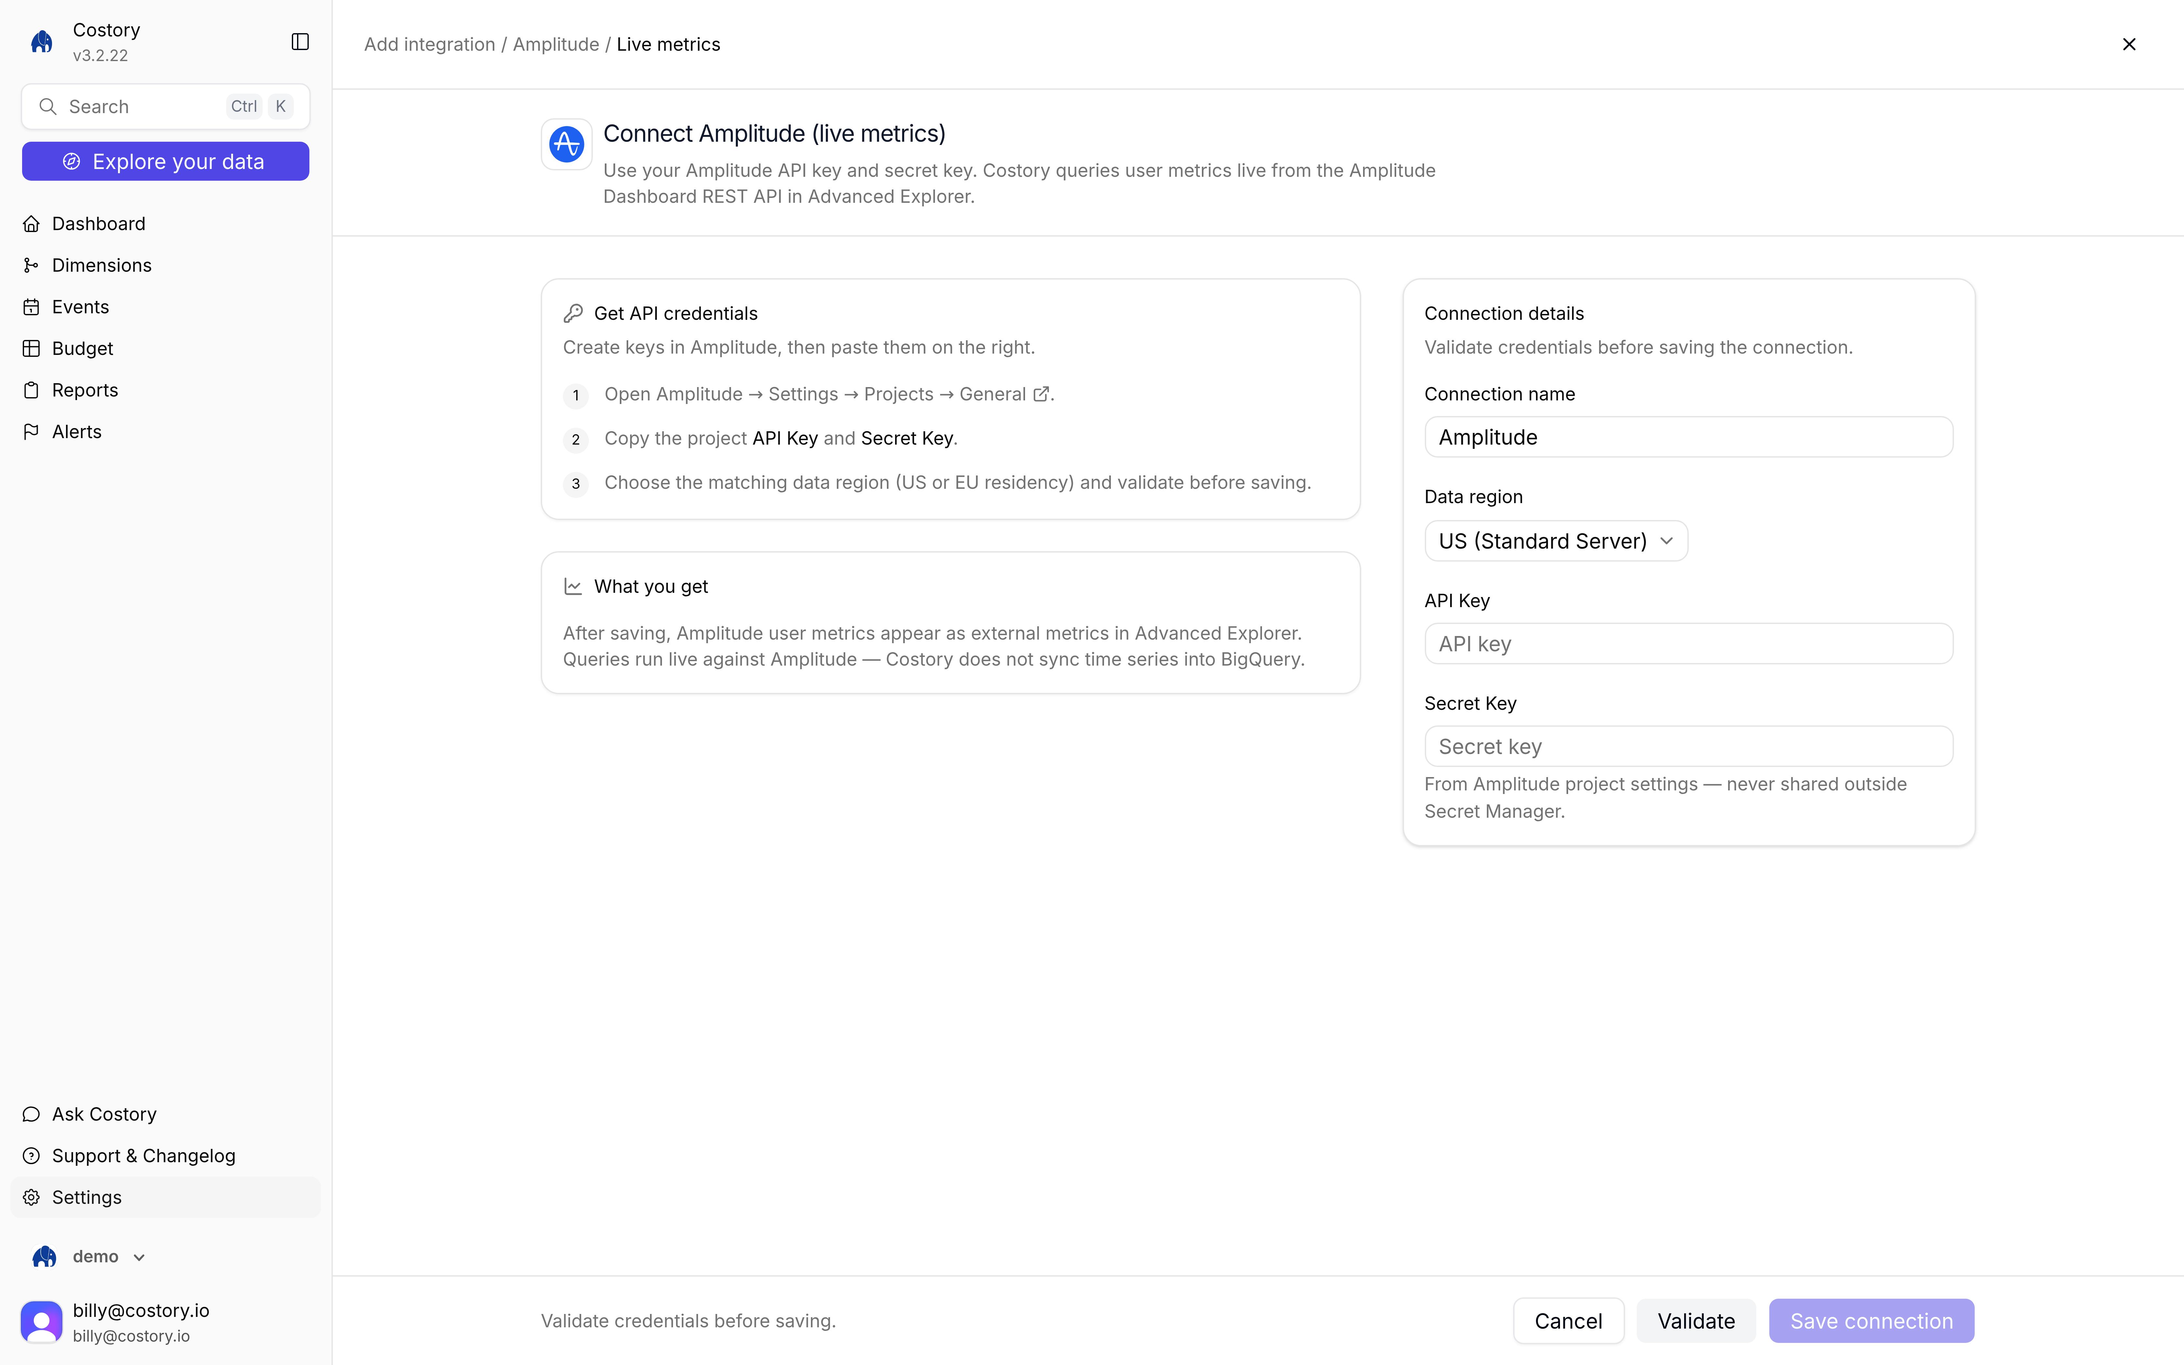The height and width of the screenshot is (1365, 2184).
Task: Click the Dimensions branch icon
Action: click(32, 266)
